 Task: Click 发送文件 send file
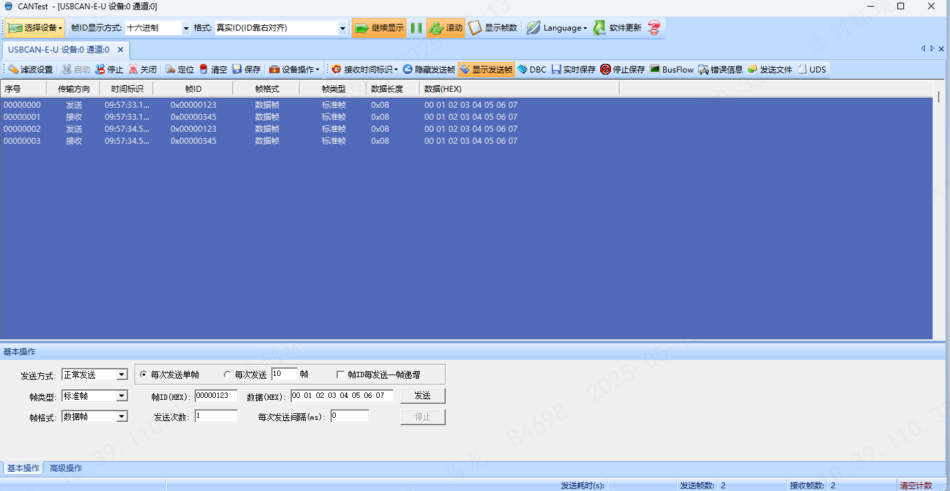click(770, 69)
